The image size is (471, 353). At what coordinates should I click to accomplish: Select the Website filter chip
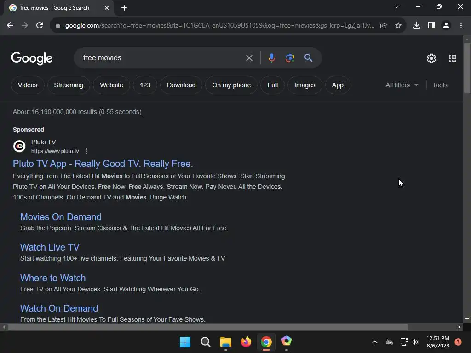(111, 85)
